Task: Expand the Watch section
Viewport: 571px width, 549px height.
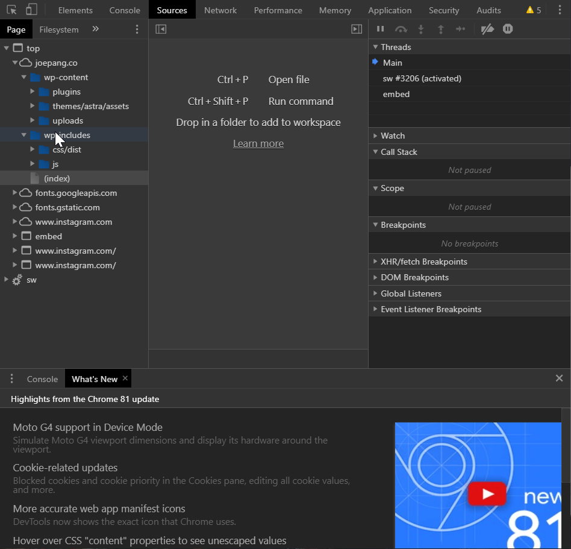Action: [x=393, y=136]
